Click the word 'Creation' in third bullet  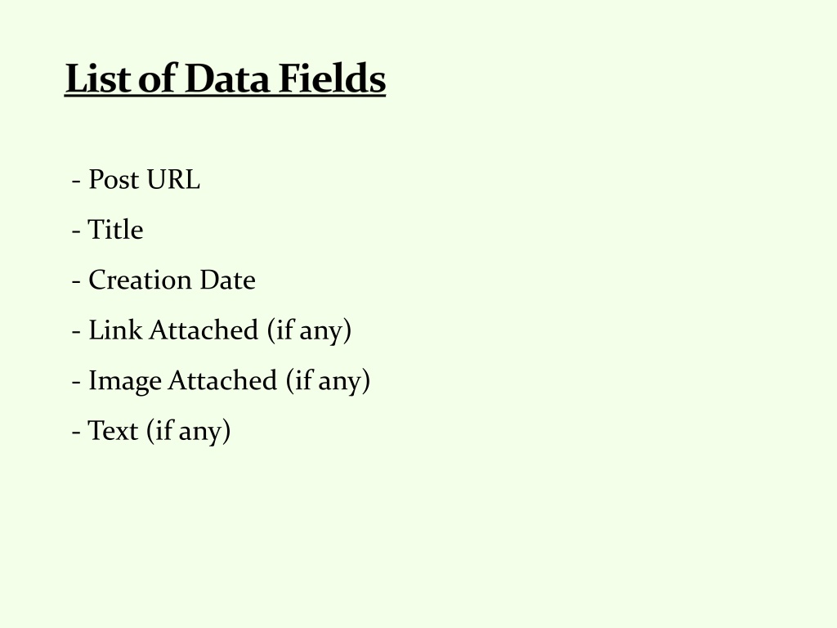click(x=140, y=280)
